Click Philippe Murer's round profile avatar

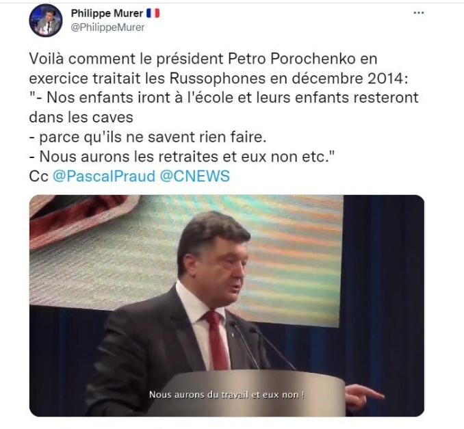pos(46,21)
